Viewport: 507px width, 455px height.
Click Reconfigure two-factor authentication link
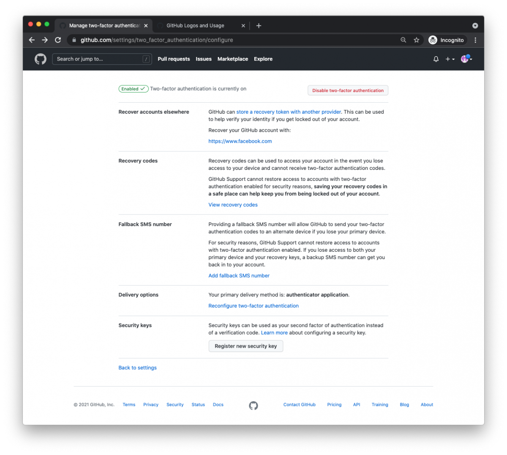pos(253,306)
